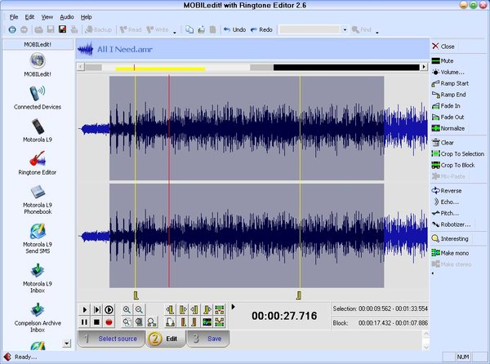Click the Pause playback button
Screen dimensions: 490x364
(84, 322)
